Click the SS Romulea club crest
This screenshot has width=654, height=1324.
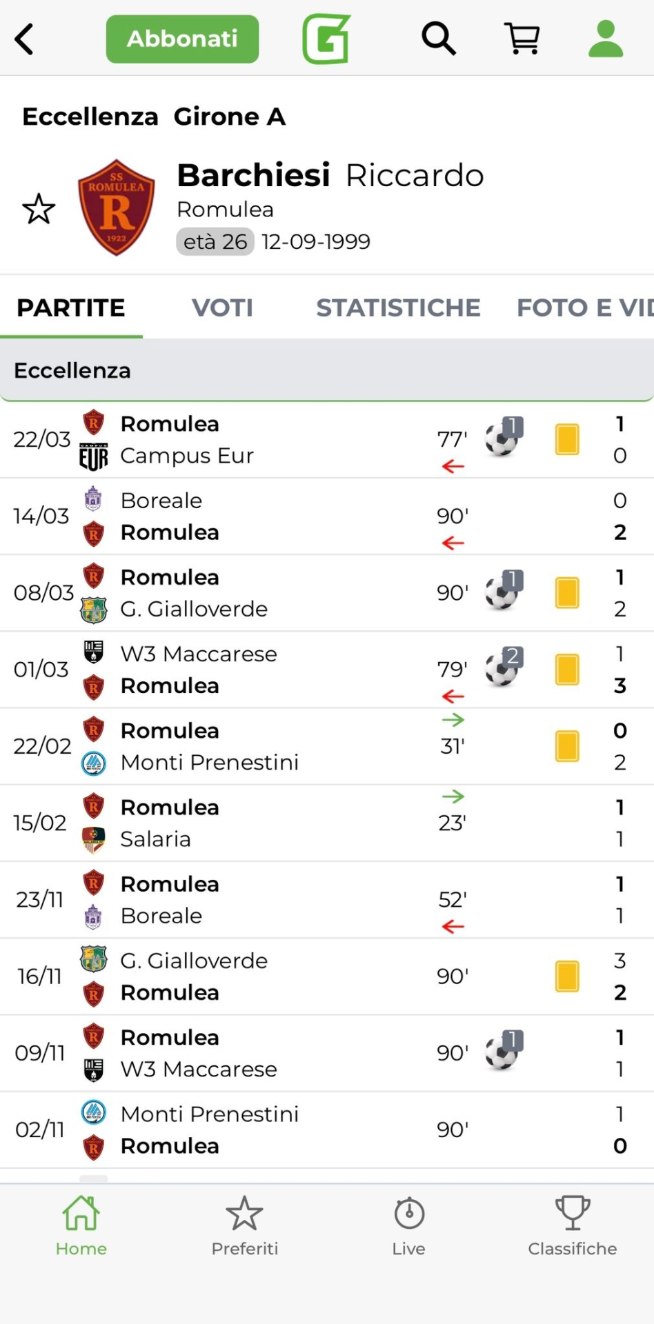pyautogui.click(x=116, y=208)
